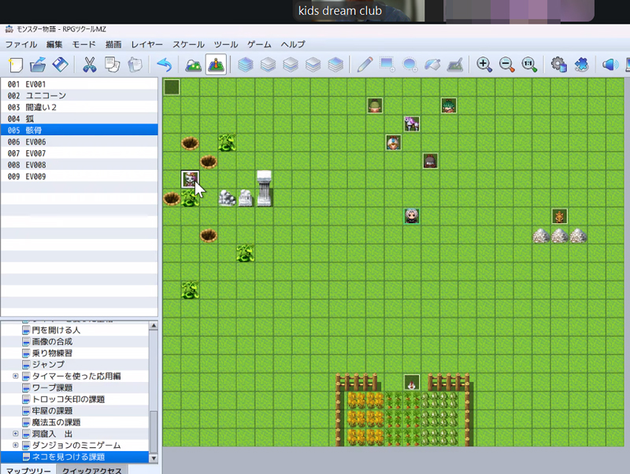The width and height of the screenshot is (630, 474).
Task: Switch to Map editing mode
Action: coord(193,64)
